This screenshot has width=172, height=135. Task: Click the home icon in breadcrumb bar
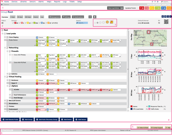pyautogui.click(x=2, y=5)
